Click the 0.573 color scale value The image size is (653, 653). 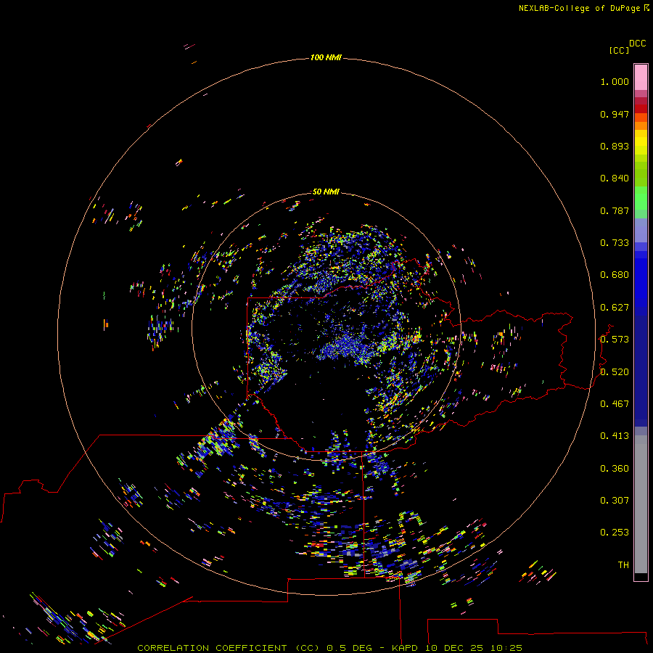tap(615, 340)
